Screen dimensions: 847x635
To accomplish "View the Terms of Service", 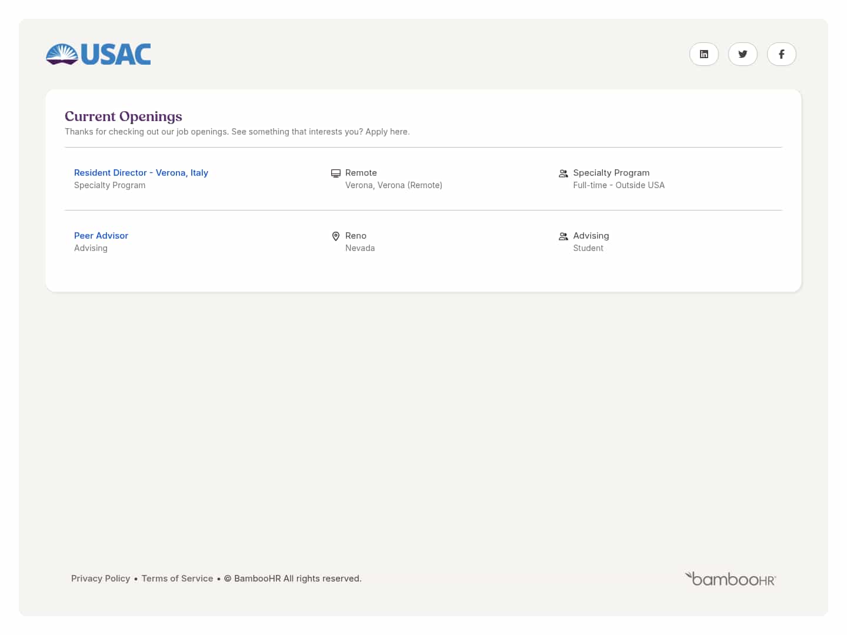I will click(177, 578).
